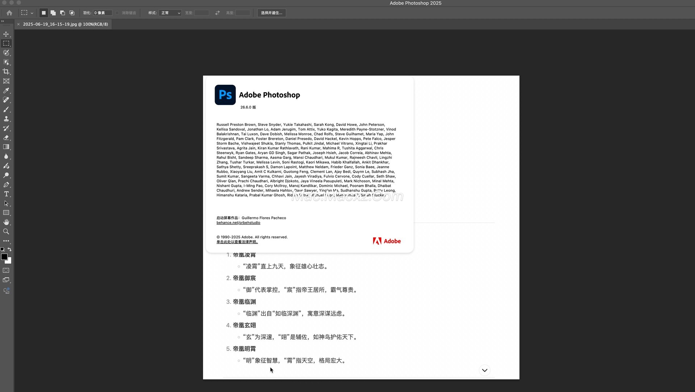Select the Blur tool
This screenshot has height=392, width=695.
(x=6, y=156)
